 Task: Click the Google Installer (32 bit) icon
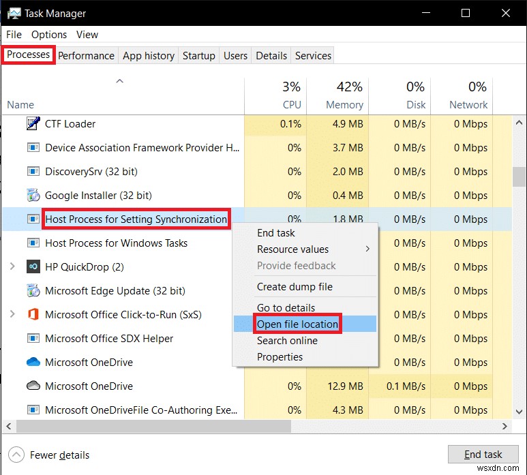tap(33, 196)
